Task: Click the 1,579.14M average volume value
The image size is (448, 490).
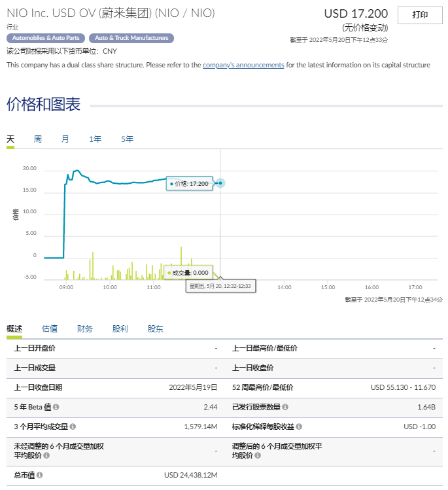Action: click(201, 427)
